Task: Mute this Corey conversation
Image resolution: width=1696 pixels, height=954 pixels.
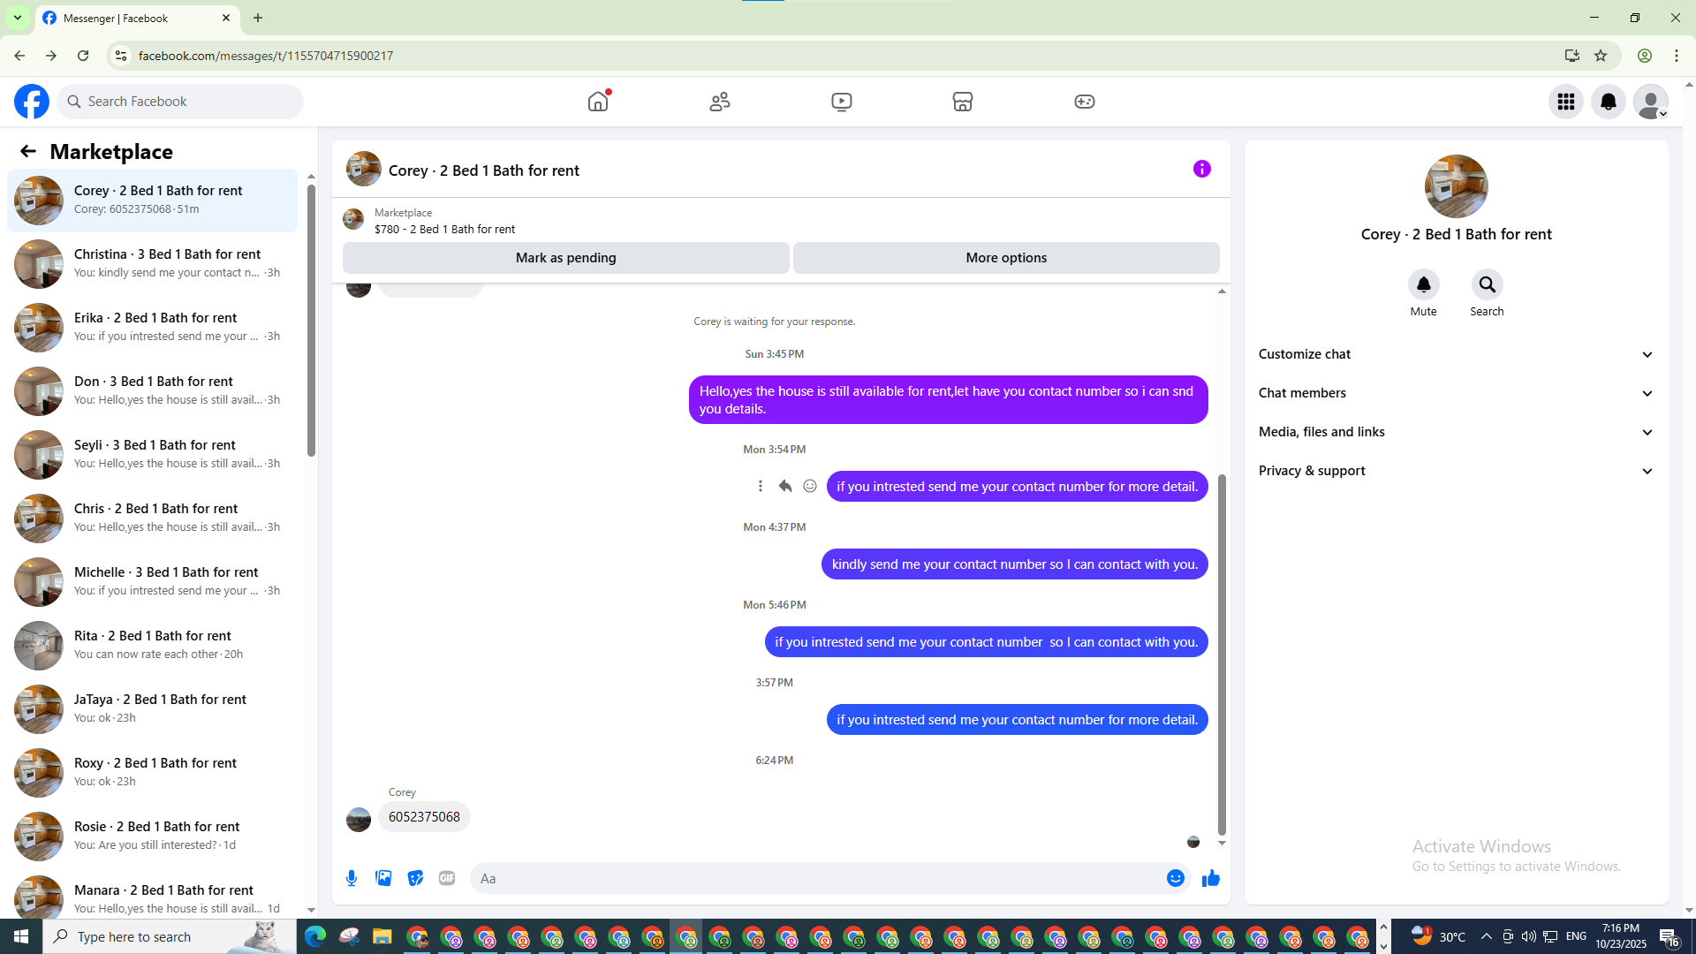Action: tap(1423, 285)
